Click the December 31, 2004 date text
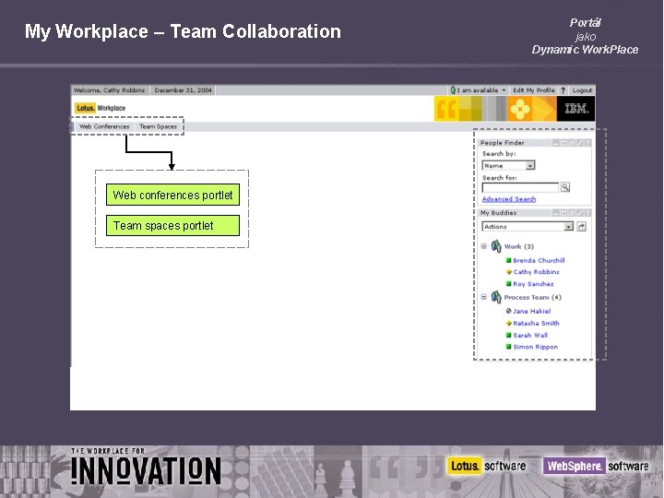The width and height of the screenshot is (664, 498). 183,90
